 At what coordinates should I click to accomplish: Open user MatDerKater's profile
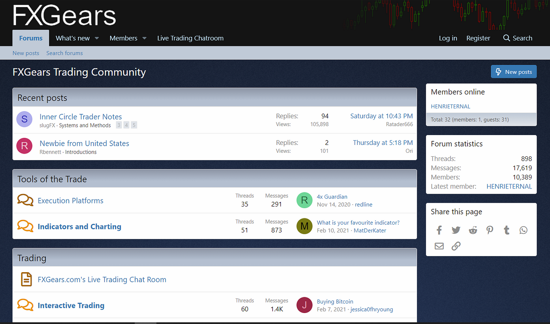370,231
